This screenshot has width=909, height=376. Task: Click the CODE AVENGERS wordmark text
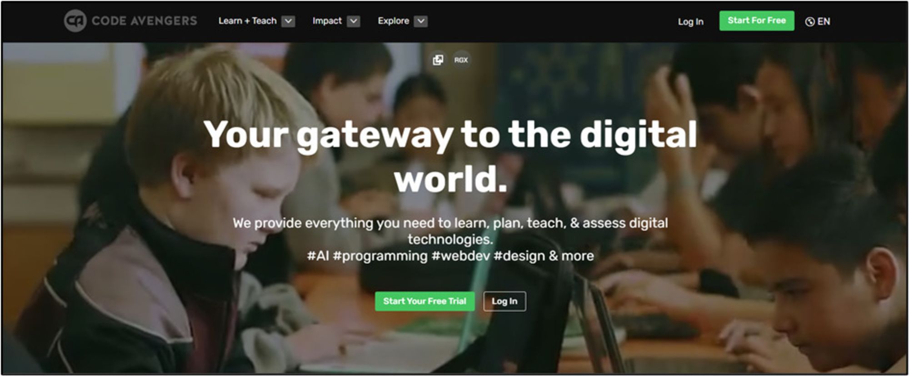click(145, 21)
